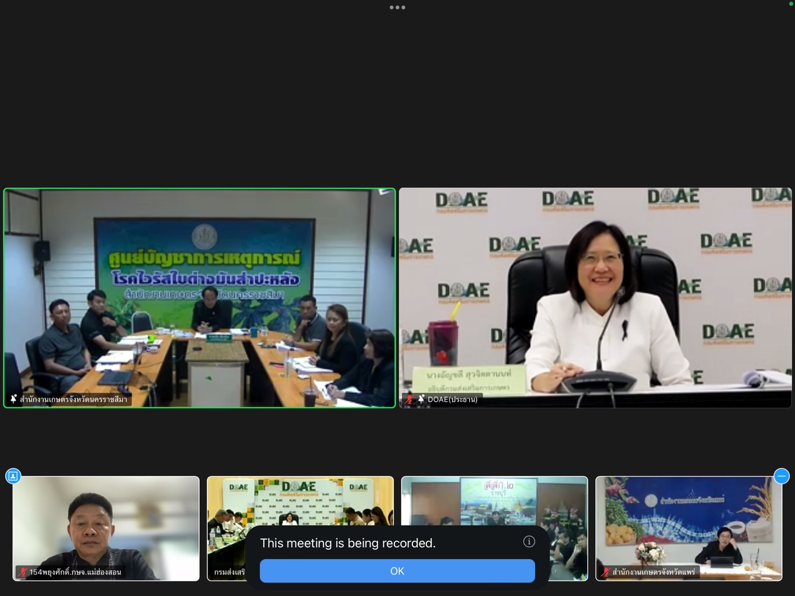Click the pin icon on the left main video

click(13, 399)
